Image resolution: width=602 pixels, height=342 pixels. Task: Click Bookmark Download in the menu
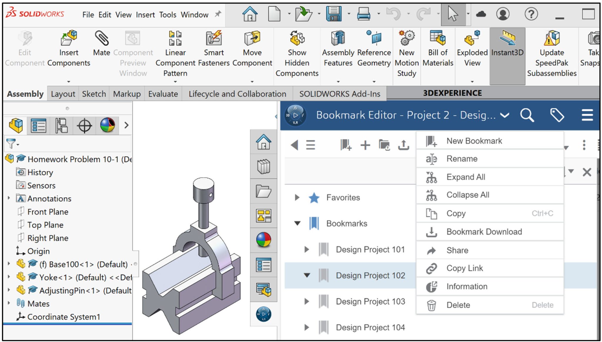(x=484, y=232)
